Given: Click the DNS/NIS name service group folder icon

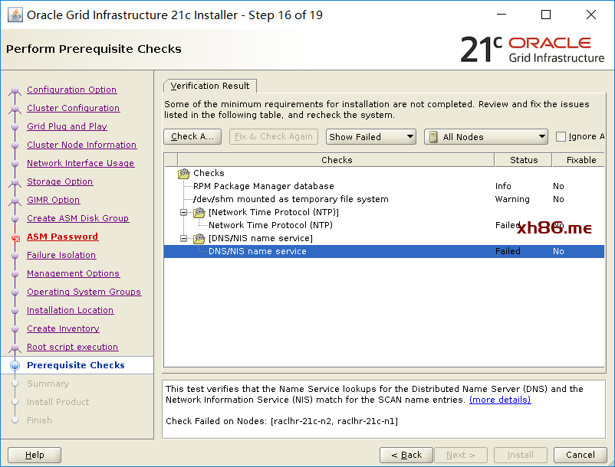Looking at the screenshot, I should tap(199, 239).
